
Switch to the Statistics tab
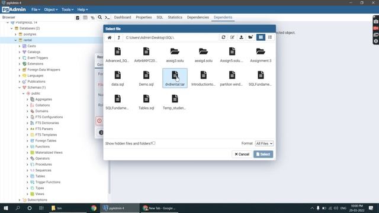pyautogui.click(x=175, y=17)
